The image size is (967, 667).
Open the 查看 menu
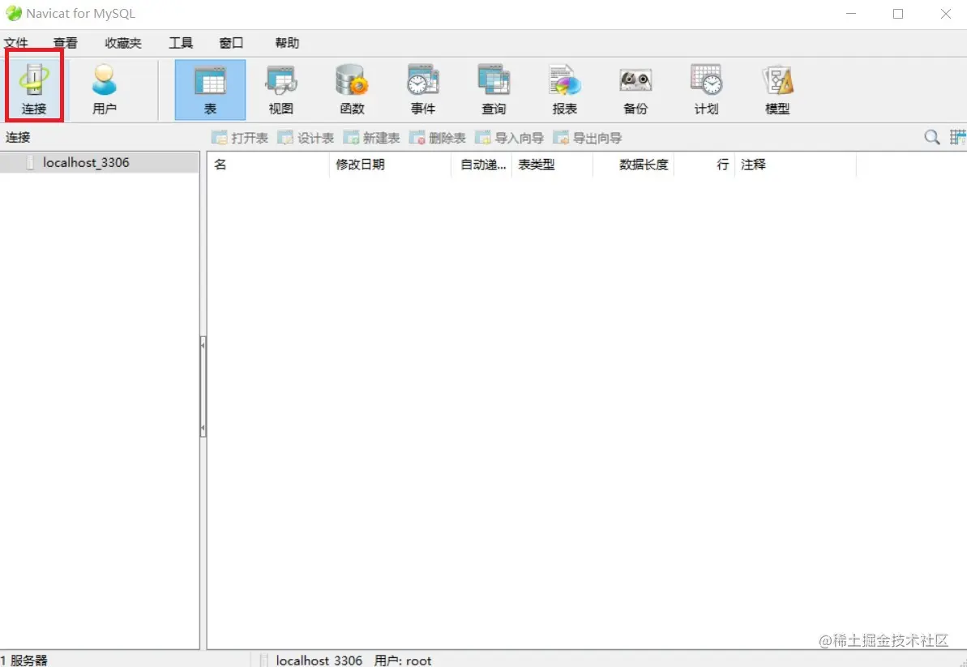pyautogui.click(x=66, y=42)
